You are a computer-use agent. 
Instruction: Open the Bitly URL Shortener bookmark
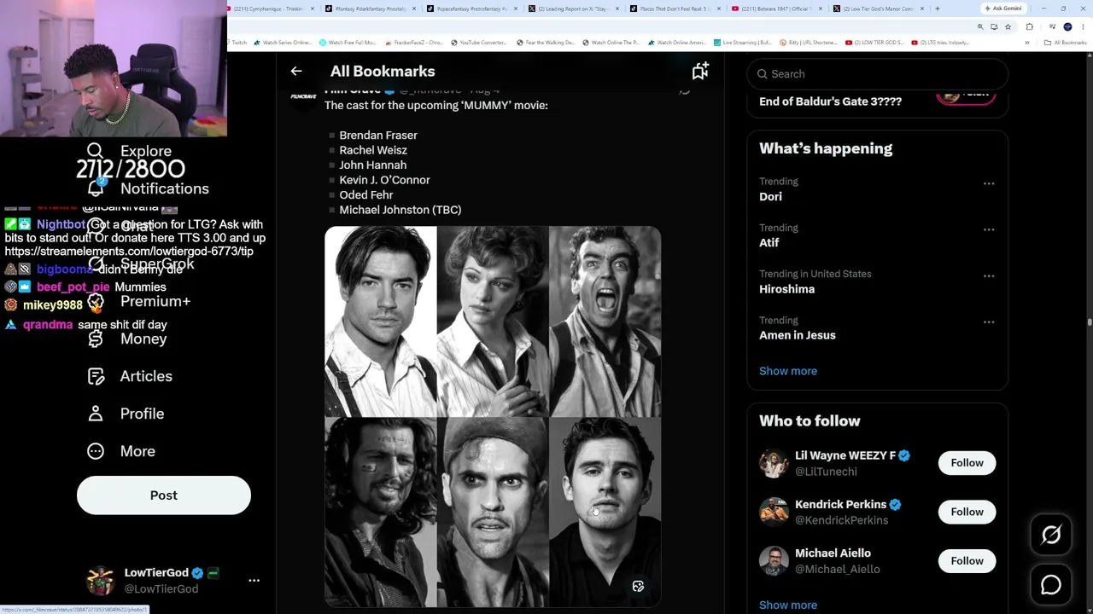click(x=807, y=43)
